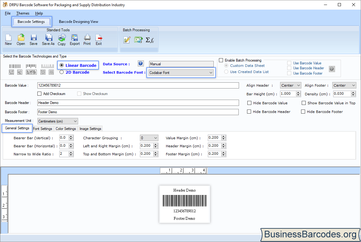Click the Header Margin value field
This screenshot has width=361, height=242.
215,146
